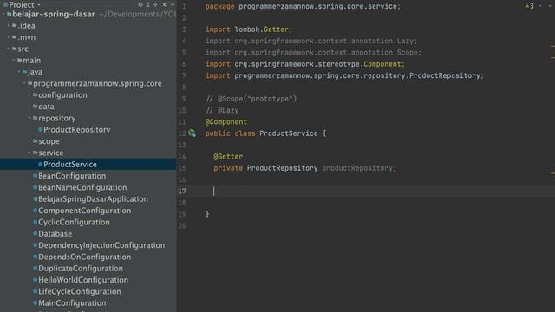
Task: Click the @Getter annotation on line 14
Action: (x=228, y=156)
